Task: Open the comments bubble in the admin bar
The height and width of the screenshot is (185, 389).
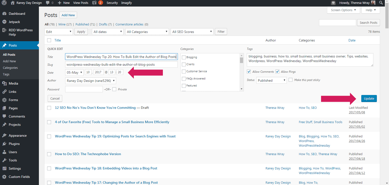Action: [x=47, y=3]
